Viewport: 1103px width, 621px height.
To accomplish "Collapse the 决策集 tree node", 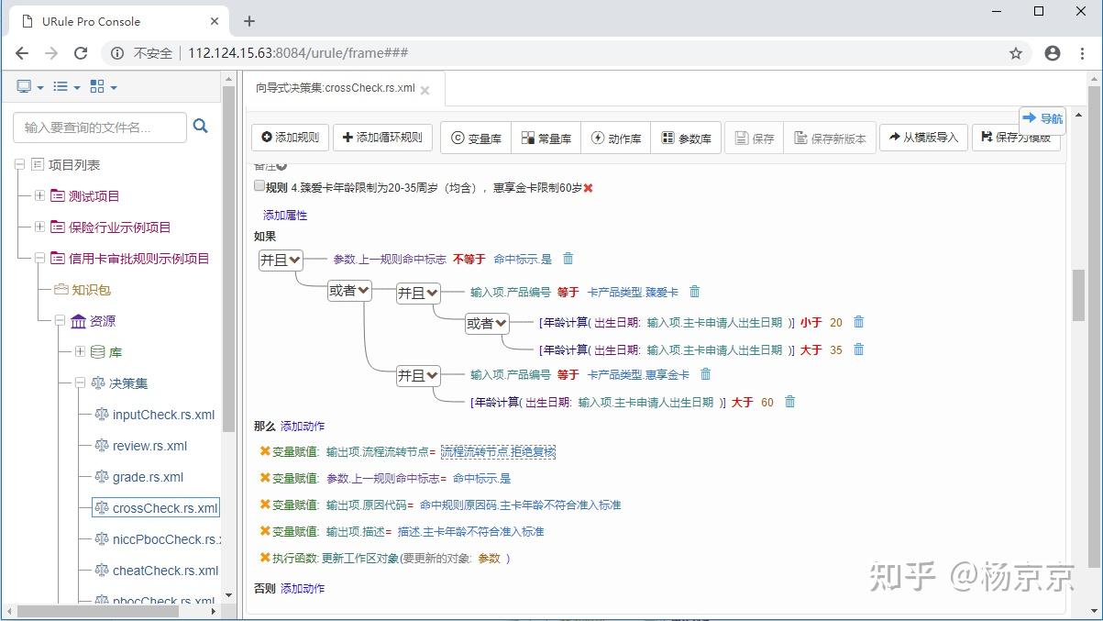I will (81, 383).
